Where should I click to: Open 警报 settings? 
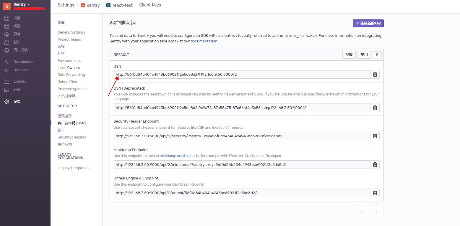coord(61,47)
